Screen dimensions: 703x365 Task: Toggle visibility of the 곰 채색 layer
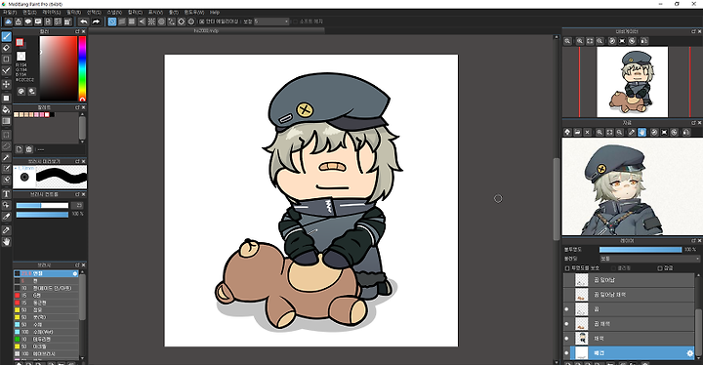(x=566, y=324)
